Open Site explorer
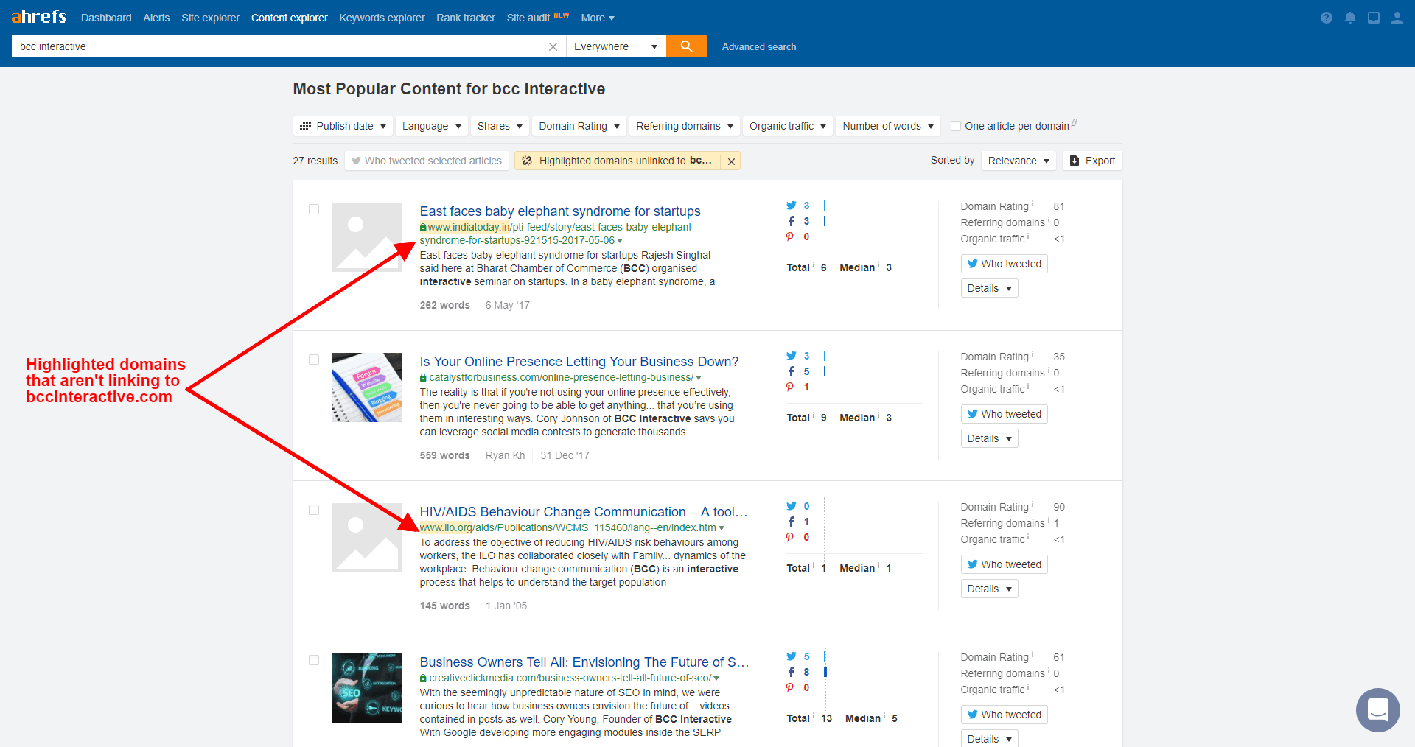The width and height of the screenshot is (1415, 747). (x=211, y=18)
